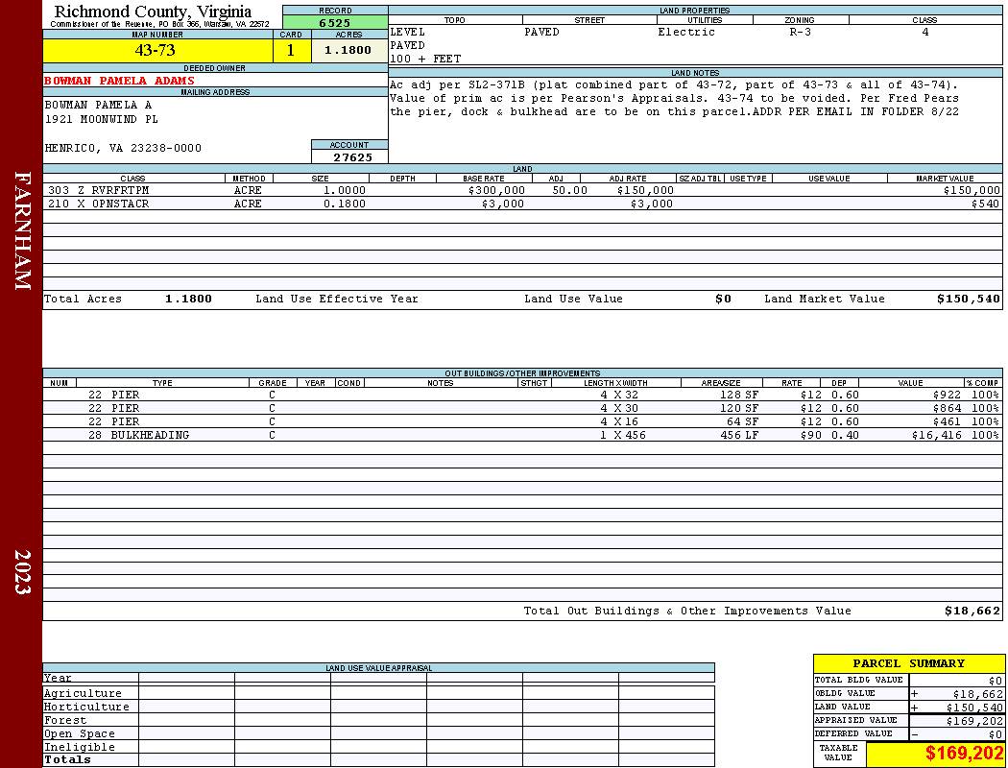Select the record number 6525 box

click(x=335, y=22)
